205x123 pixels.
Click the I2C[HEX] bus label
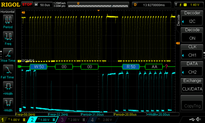[28, 61]
